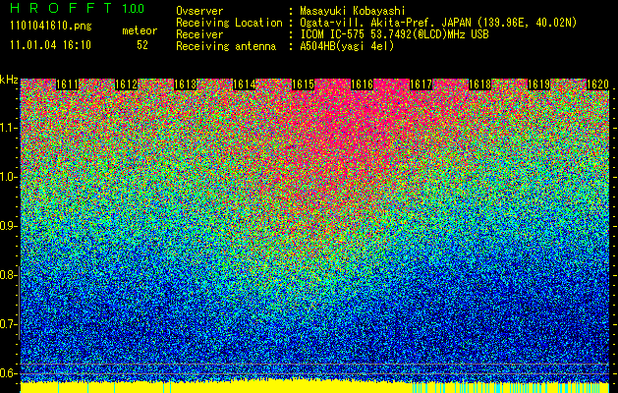
Task: Click the file name 1101041610.png
Action: coord(51,27)
